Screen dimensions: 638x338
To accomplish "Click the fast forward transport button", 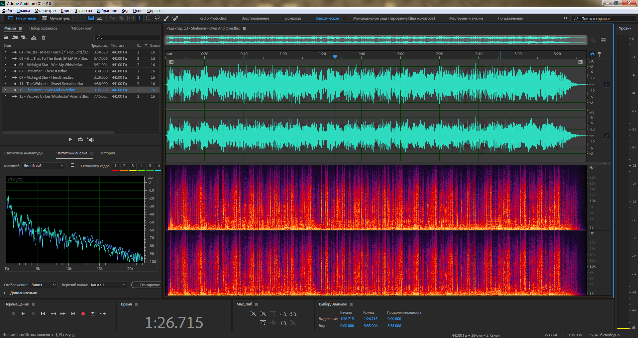I will 63,313.
